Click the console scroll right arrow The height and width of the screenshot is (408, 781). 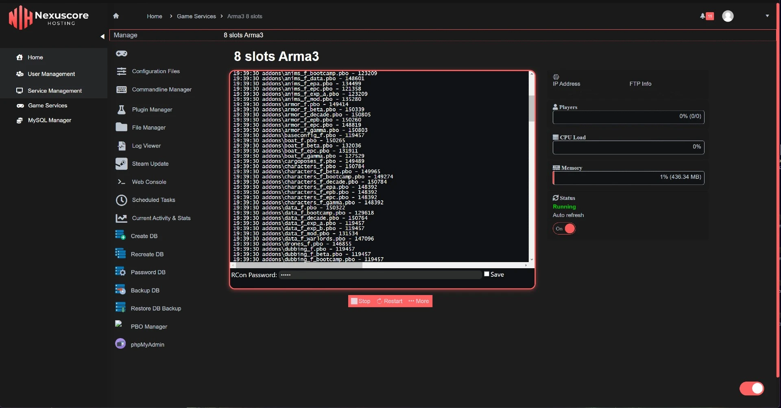click(x=526, y=265)
